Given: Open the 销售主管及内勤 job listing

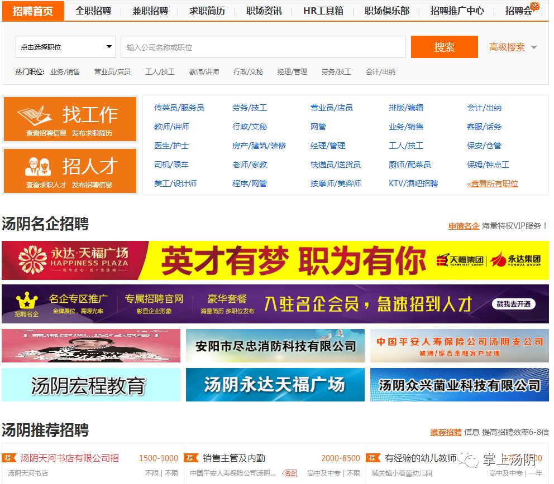Looking at the screenshot, I should click(x=234, y=458).
